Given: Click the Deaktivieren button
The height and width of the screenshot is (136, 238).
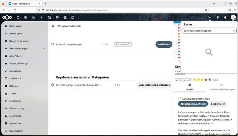Looking at the screenshot, I should pyautogui.click(x=218, y=104).
